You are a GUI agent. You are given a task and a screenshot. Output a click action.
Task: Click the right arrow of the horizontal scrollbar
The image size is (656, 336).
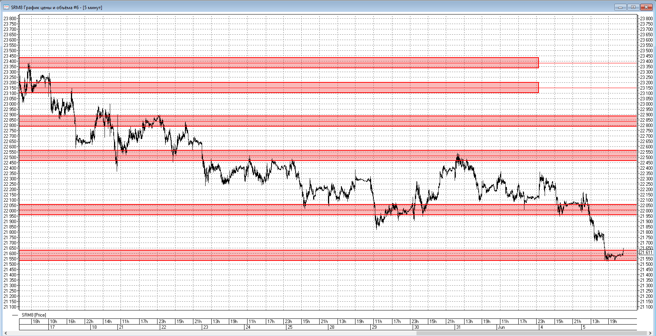[650, 333]
